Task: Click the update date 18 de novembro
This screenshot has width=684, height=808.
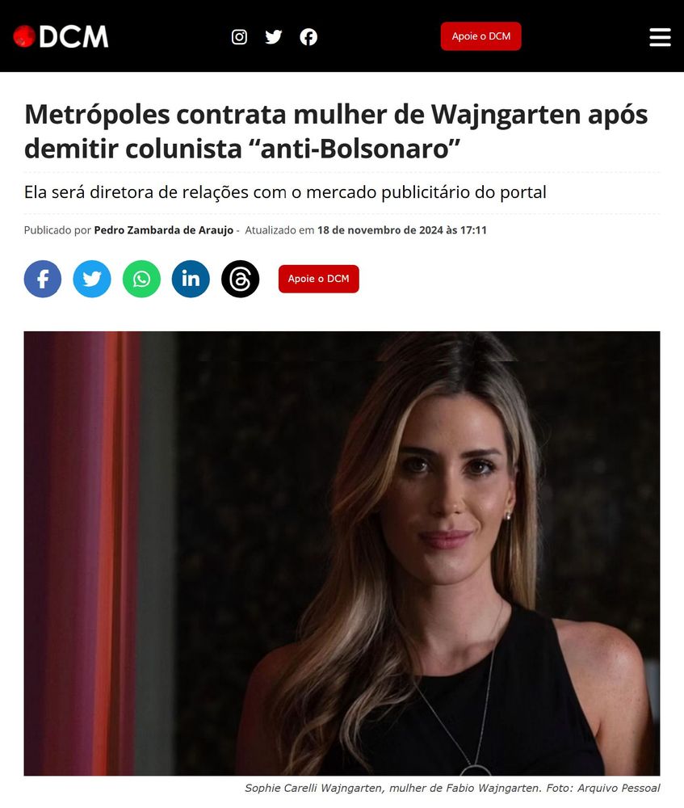Action: pos(401,230)
